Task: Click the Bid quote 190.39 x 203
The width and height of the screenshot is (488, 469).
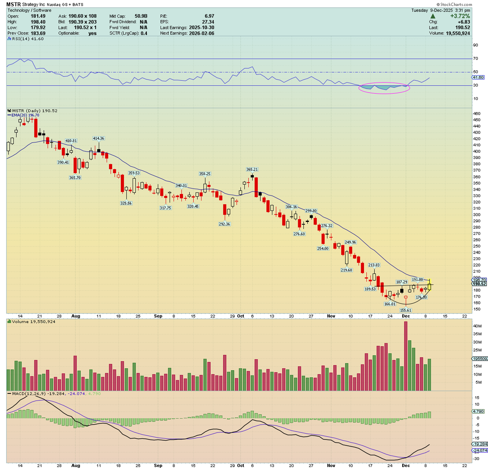Action: (83, 22)
